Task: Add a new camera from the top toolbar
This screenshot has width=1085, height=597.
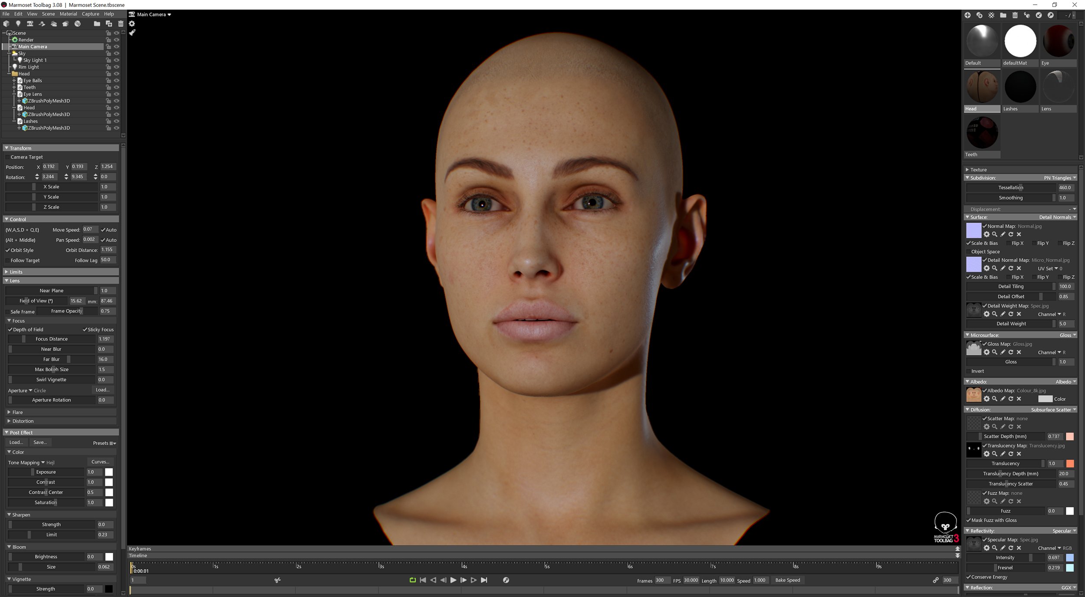Action: coord(30,24)
